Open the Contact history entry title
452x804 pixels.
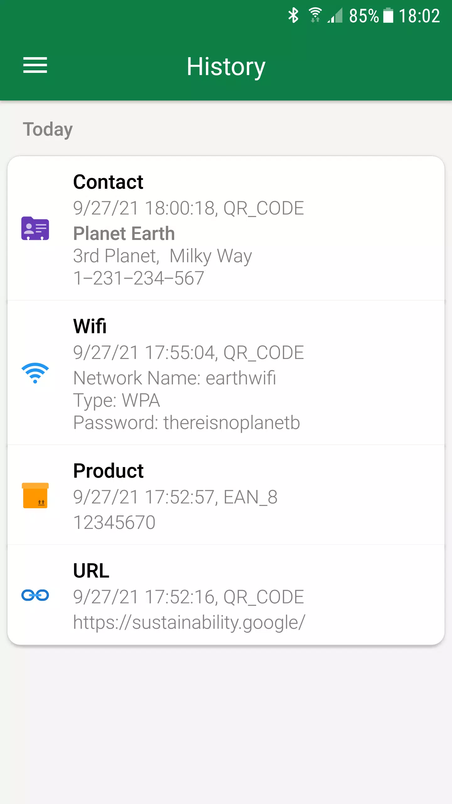108,182
